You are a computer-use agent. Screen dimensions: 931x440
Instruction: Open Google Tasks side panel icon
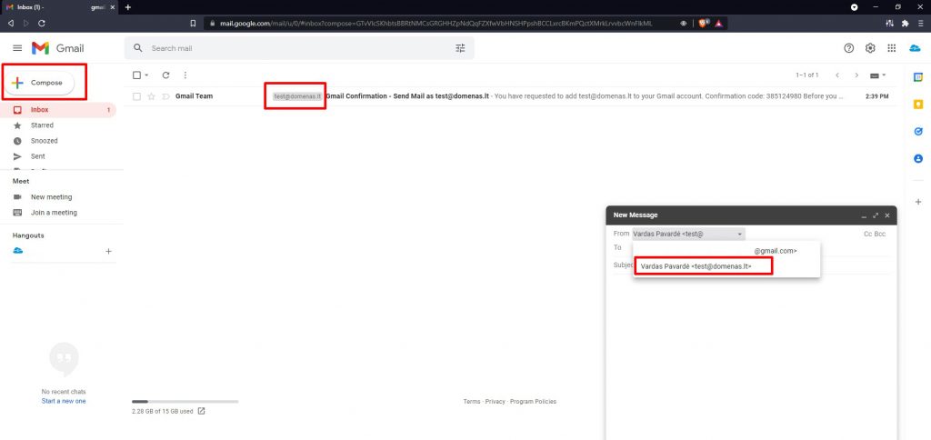[918, 132]
